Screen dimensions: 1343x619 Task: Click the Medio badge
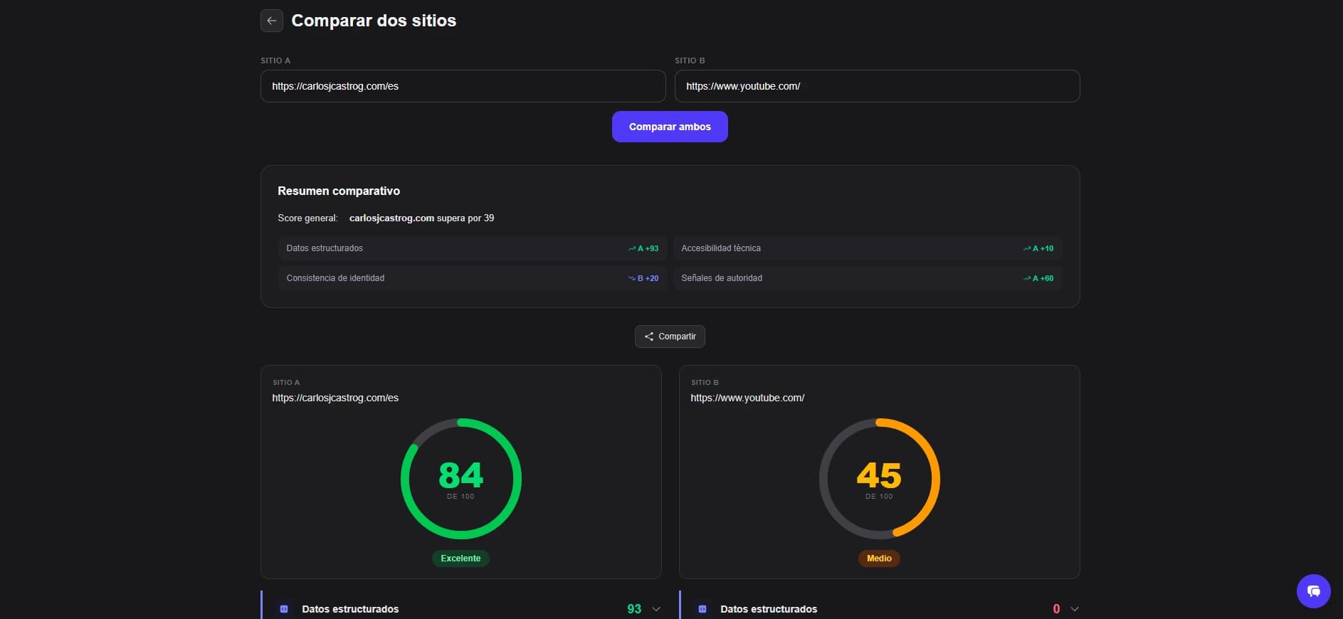(x=879, y=559)
